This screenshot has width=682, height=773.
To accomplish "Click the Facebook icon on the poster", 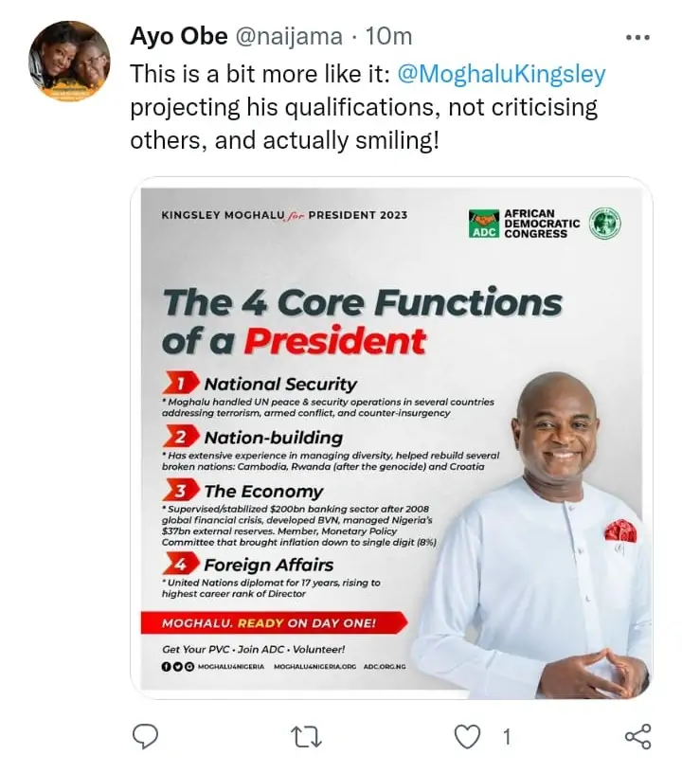I will [166, 667].
